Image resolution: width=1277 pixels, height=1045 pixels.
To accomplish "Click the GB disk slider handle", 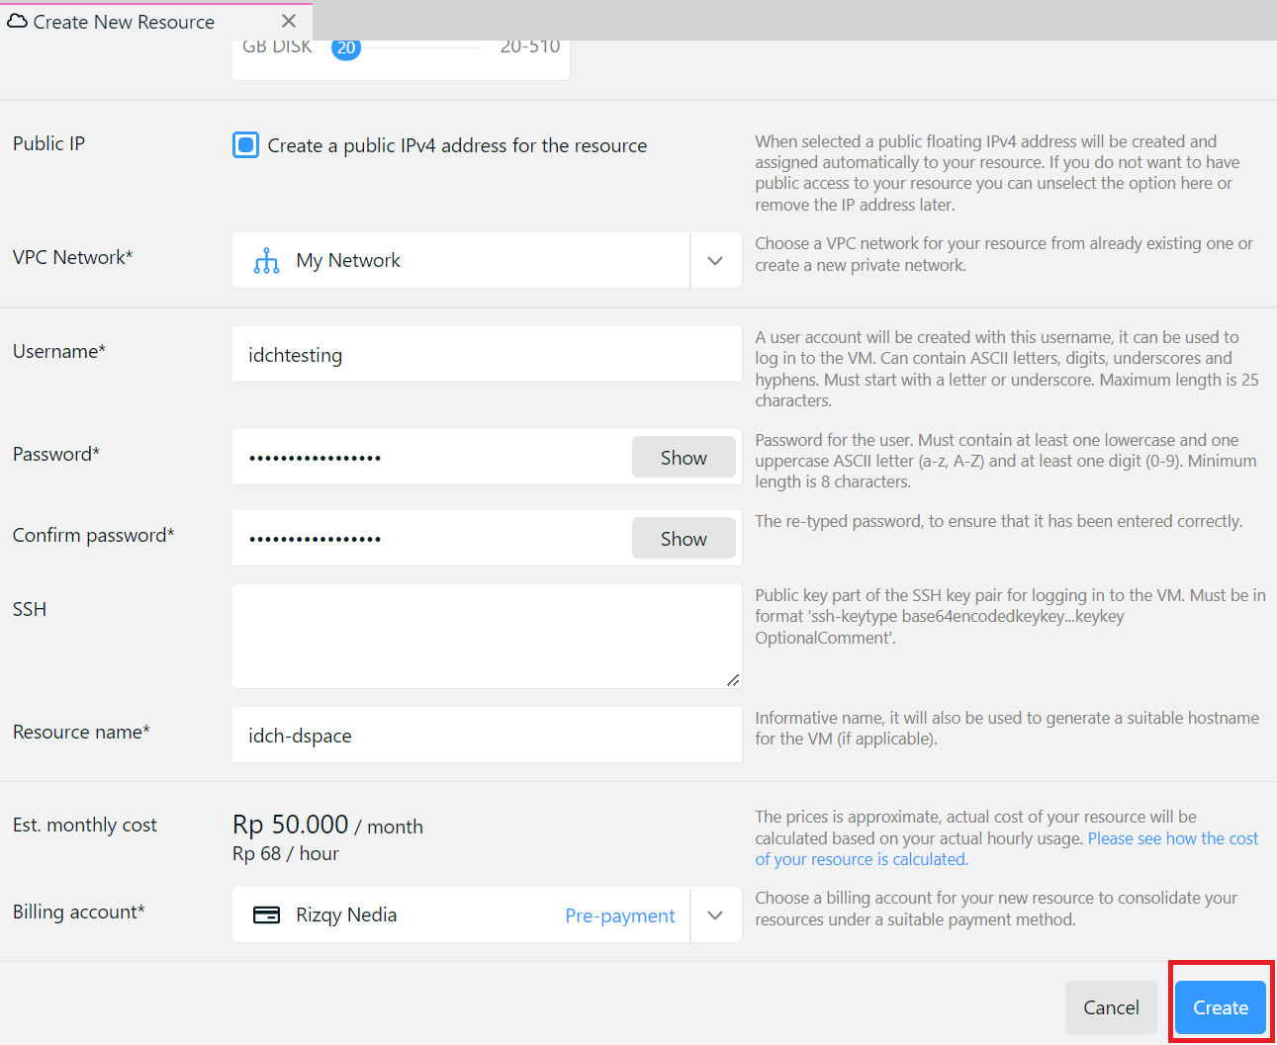I will click(x=345, y=47).
